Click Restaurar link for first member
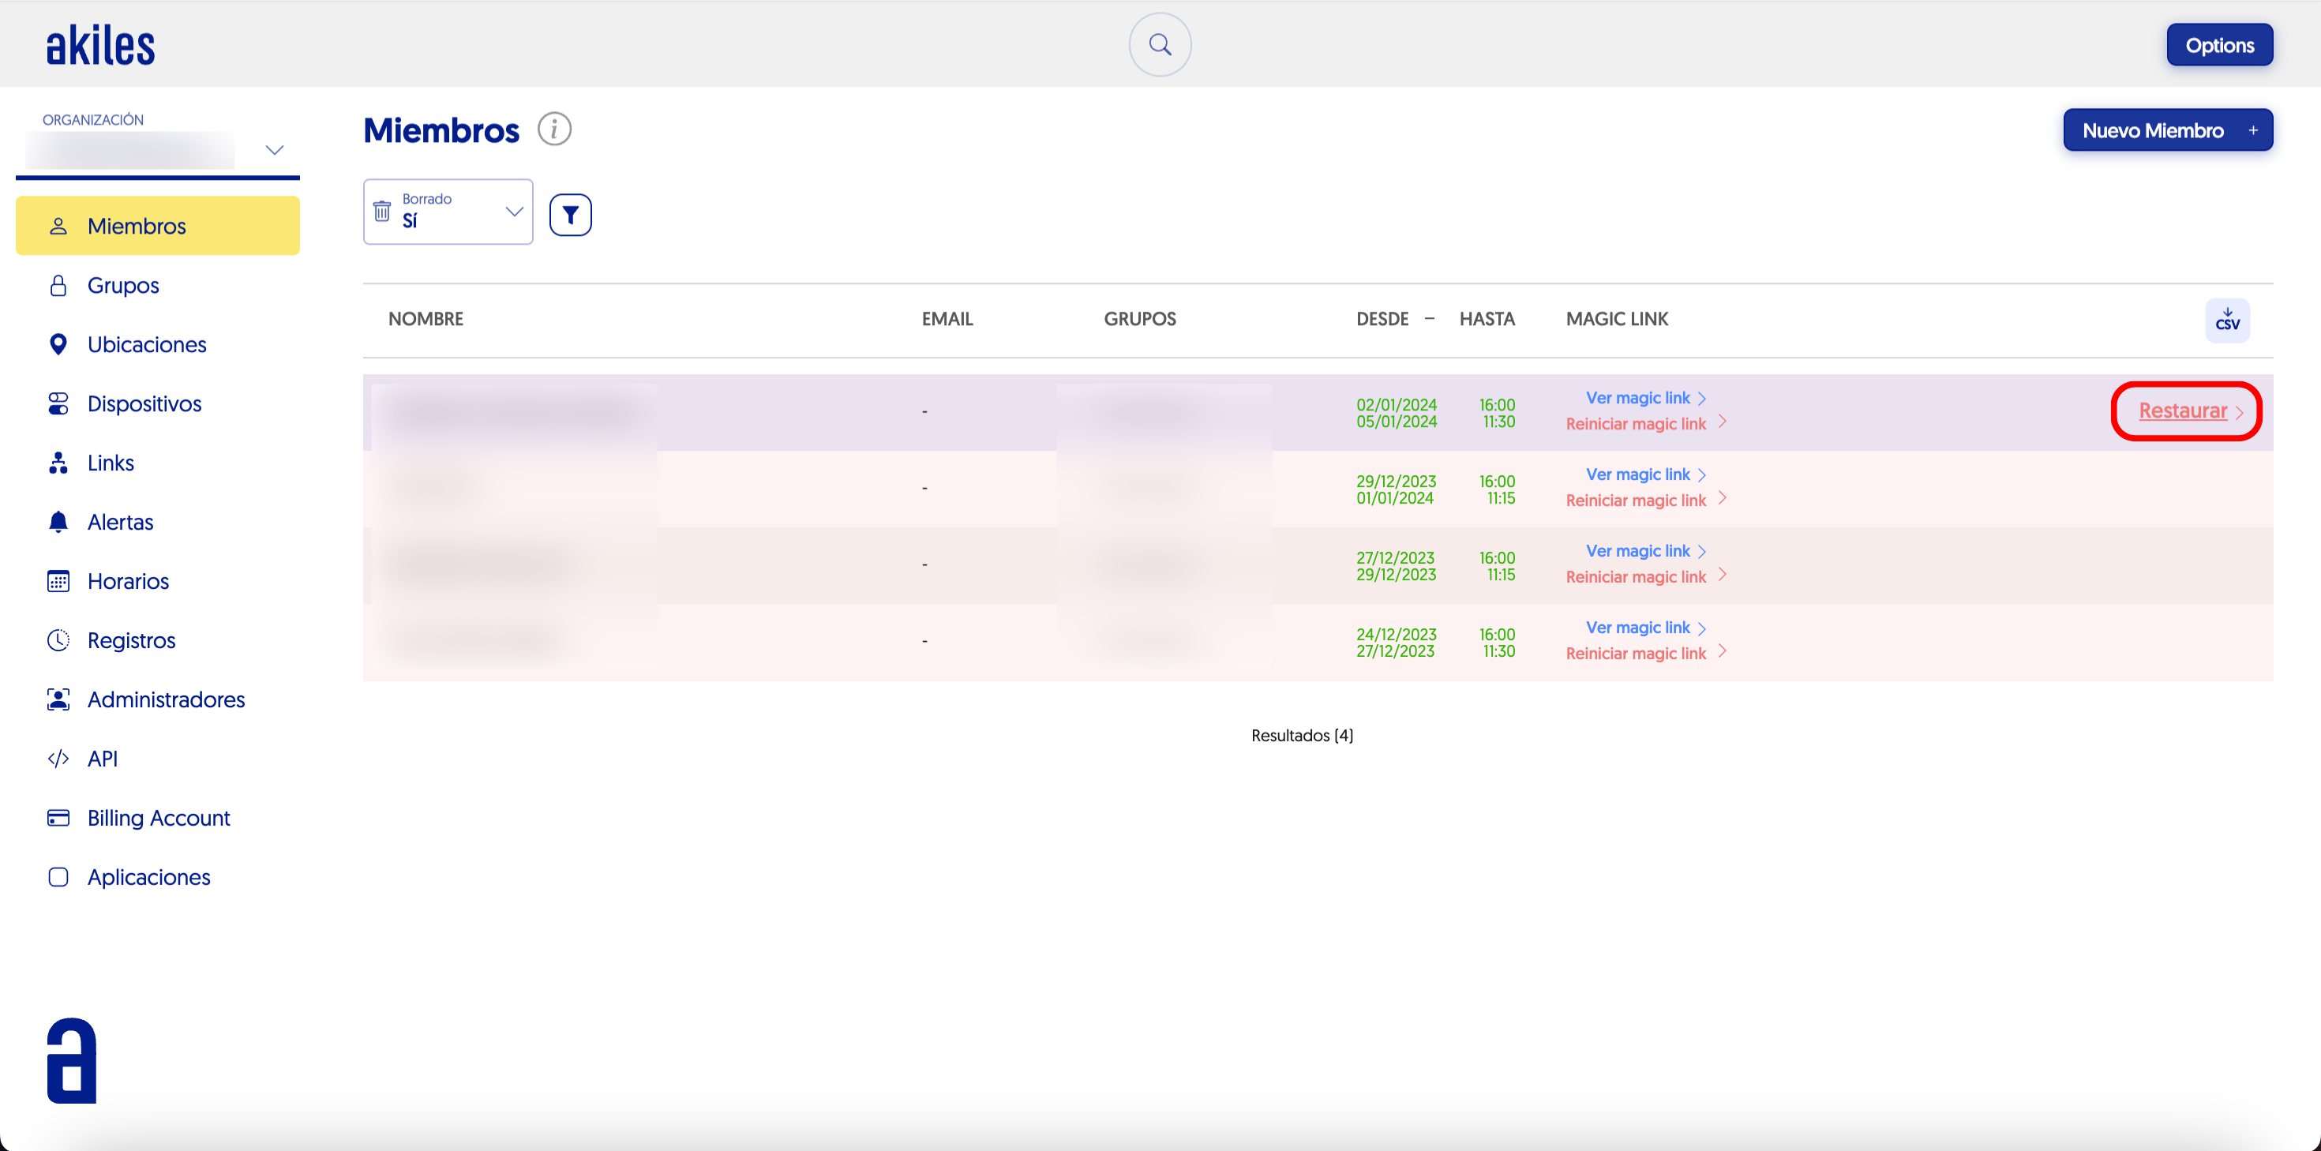 [2182, 411]
